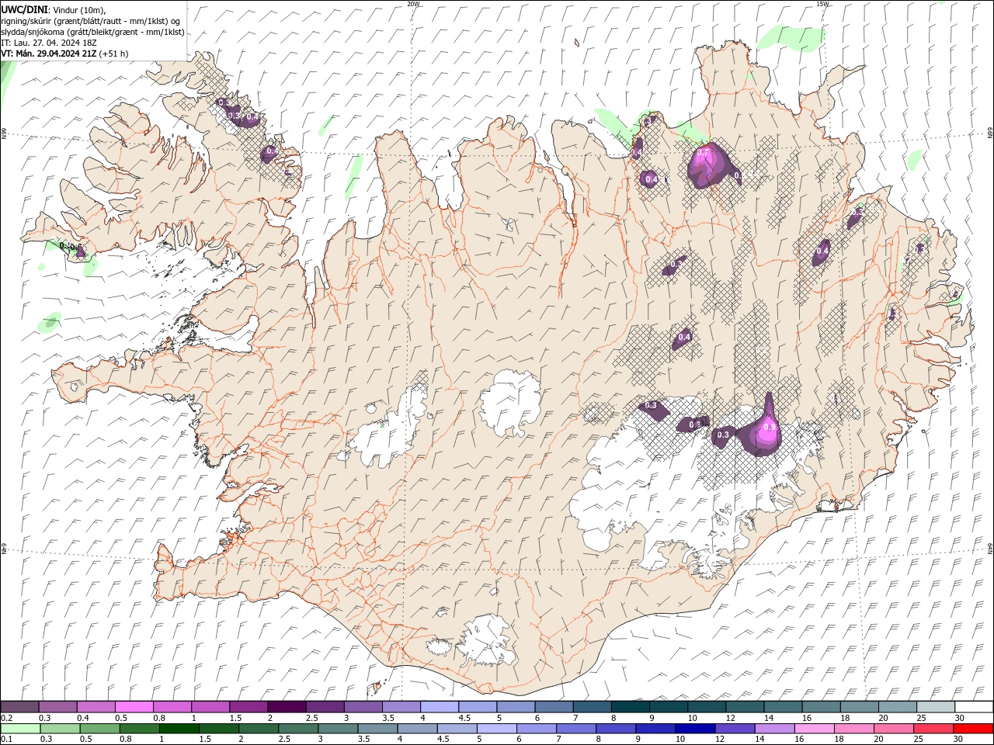Click the top legend row swatch labeled 0.2
The height and width of the screenshot is (745, 994).
(19, 707)
